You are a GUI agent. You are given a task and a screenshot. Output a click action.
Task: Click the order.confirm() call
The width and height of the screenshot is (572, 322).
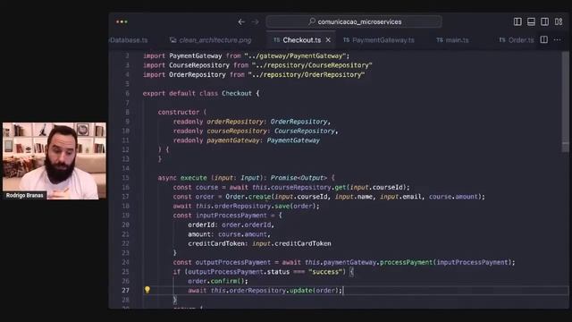218,281
